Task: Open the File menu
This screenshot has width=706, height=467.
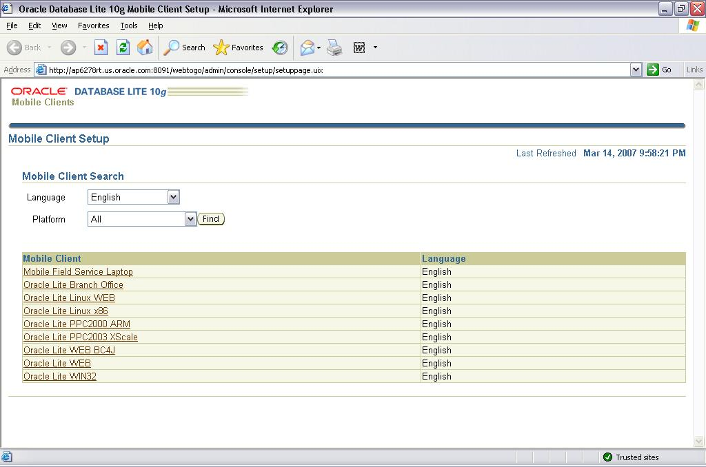Action: (x=12, y=25)
